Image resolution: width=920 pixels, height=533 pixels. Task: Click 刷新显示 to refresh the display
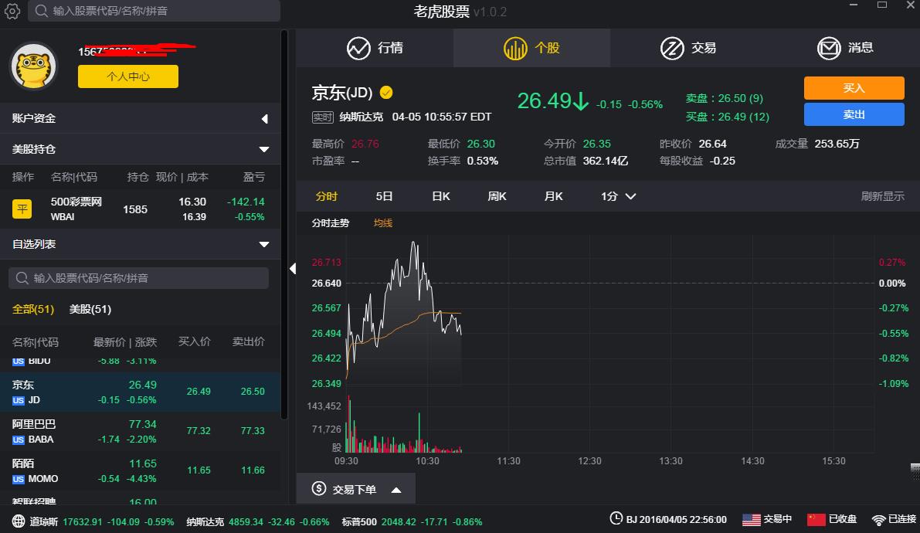pyautogui.click(x=882, y=196)
